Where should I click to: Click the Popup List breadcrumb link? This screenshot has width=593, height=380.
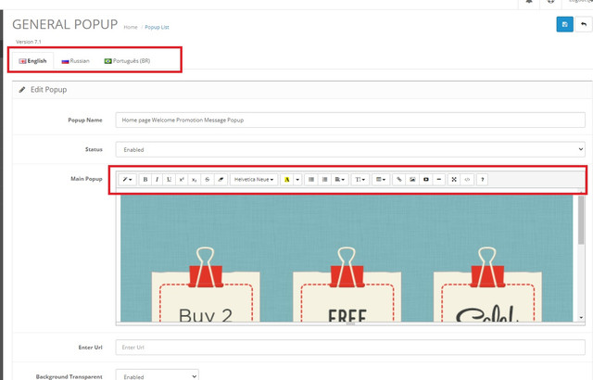point(157,27)
